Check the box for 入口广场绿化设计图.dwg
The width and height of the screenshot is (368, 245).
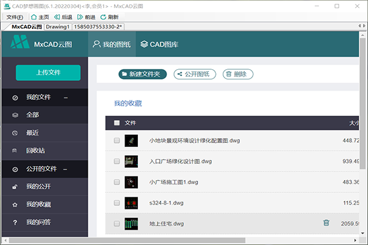[117, 161]
